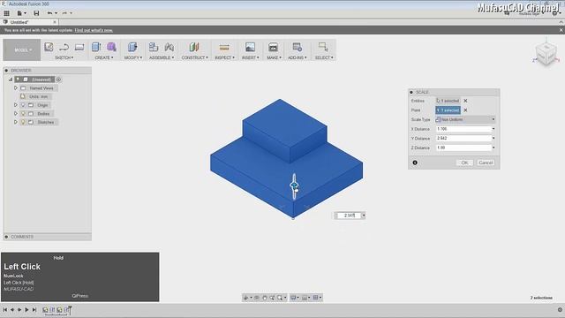Open the Scale Type dropdown
Image resolution: width=565 pixels, height=318 pixels.
[x=465, y=119]
